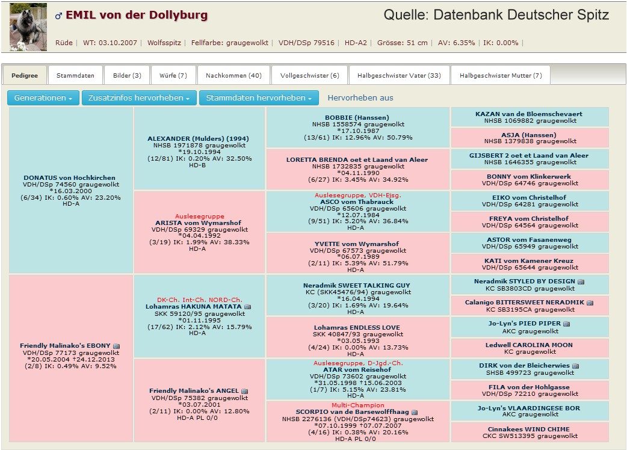Click photo icon beside Lohamras HAKUNA MATATA

(247, 307)
